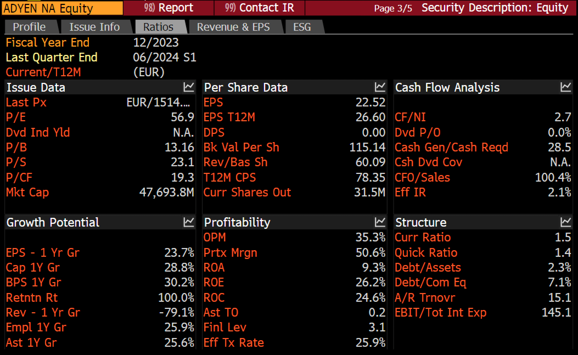Switch to the Profile tab
Screen dimensions: 578x355
tap(30, 27)
